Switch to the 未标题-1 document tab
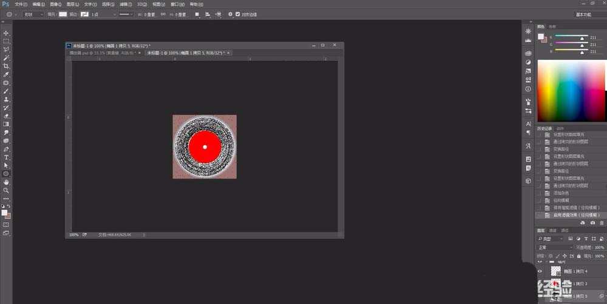This screenshot has height=304, width=607. point(185,53)
